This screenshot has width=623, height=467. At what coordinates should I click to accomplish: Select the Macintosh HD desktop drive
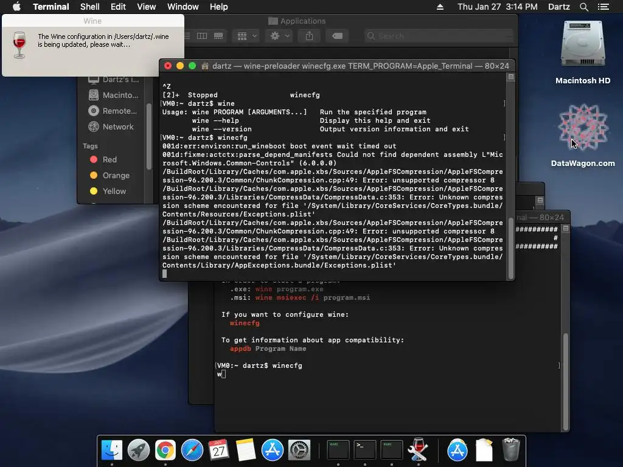pos(583,52)
